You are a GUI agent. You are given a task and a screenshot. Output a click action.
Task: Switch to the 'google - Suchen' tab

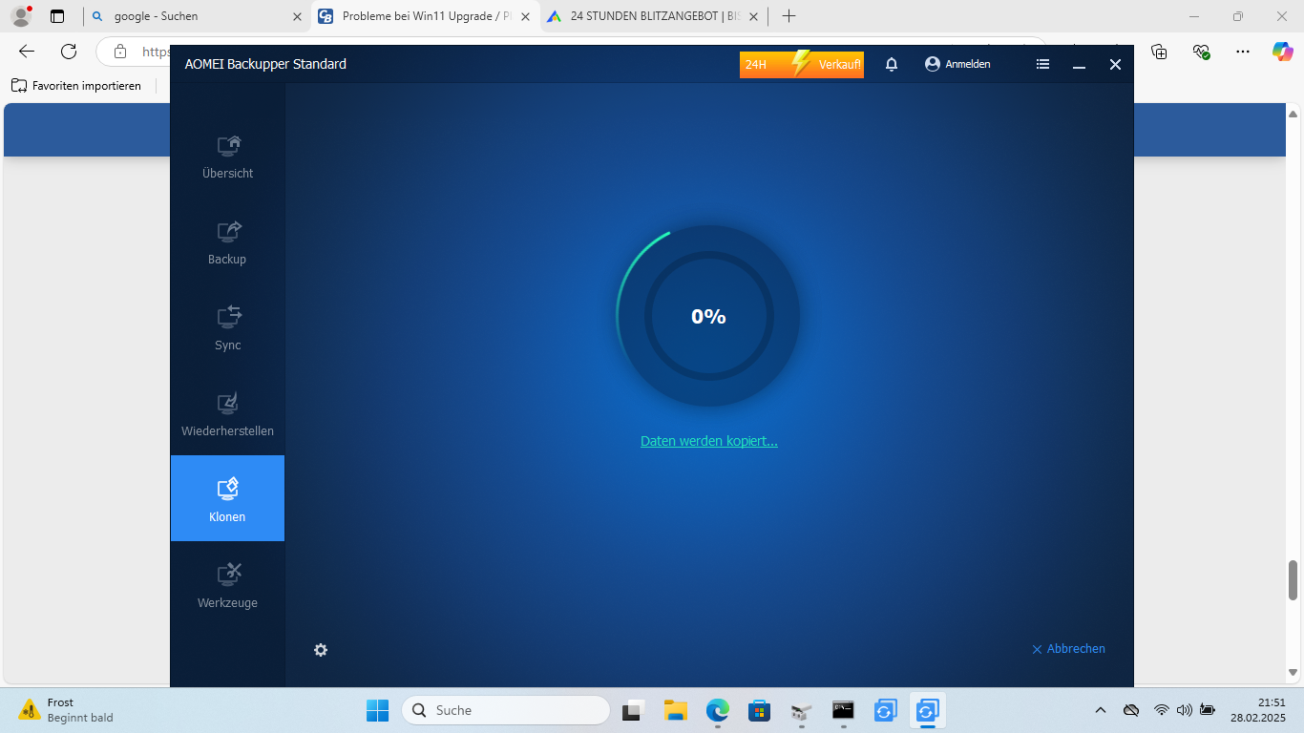[197, 16]
